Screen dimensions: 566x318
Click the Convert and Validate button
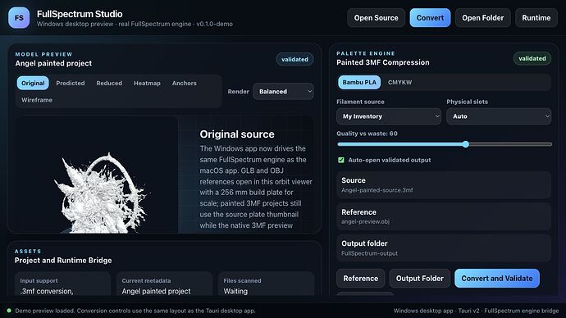[x=497, y=279]
